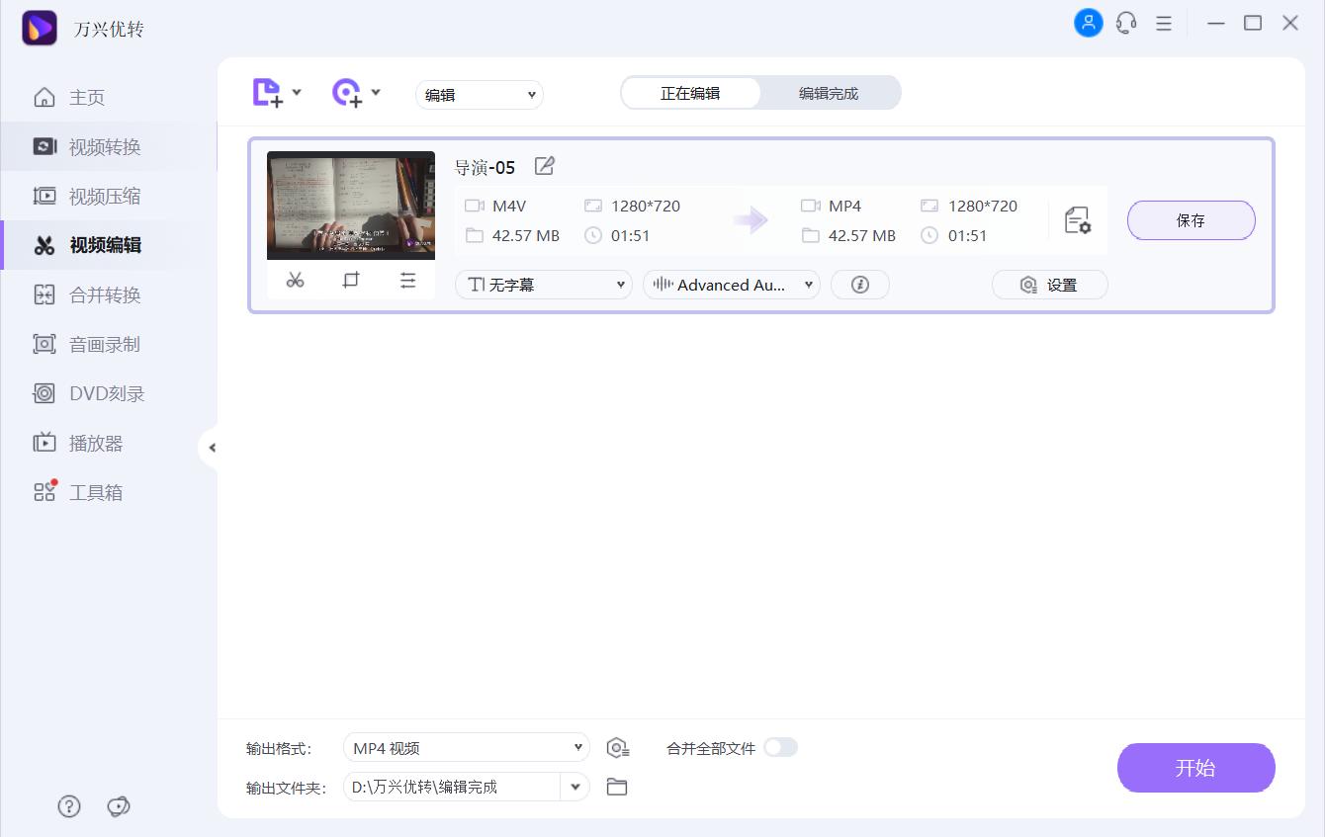
Task: Rename 导演-05 using the pencil icon
Action: pos(544,167)
